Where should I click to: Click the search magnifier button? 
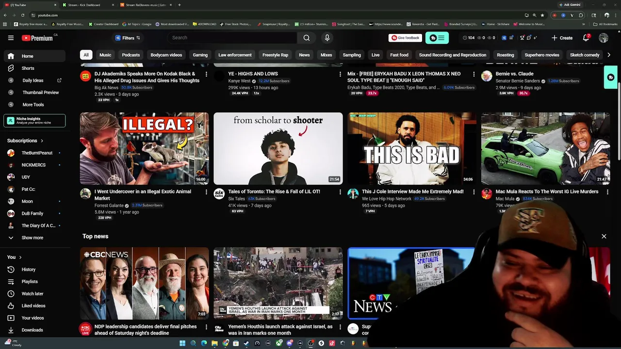click(x=307, y=38)
